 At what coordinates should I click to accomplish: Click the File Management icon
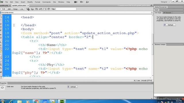coord(37,9)
